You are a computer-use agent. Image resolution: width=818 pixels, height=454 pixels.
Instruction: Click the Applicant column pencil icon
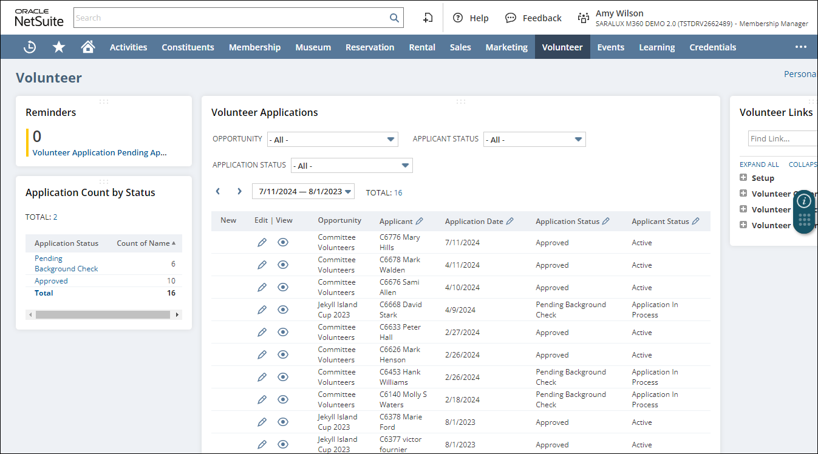point(420,222)
